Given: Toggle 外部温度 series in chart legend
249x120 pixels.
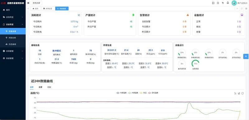Looking at the screenshot, I should 133,93.
